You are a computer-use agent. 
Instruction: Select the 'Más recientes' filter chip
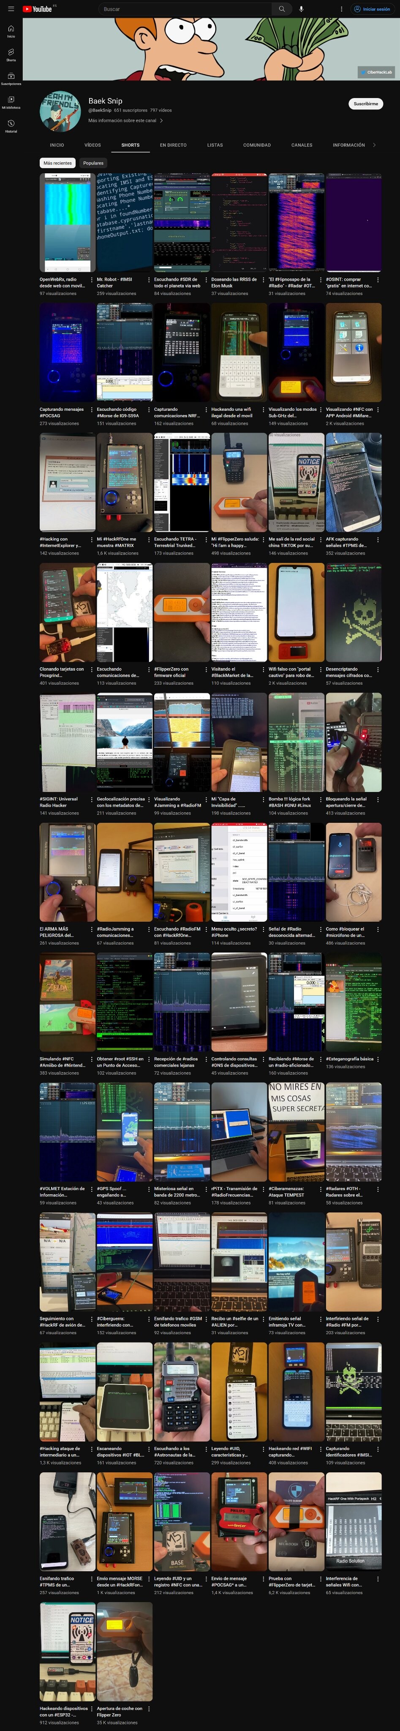coord(58,163)
